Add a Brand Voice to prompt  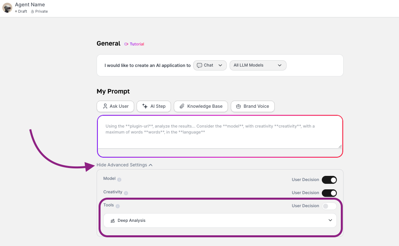click(253, 106)
